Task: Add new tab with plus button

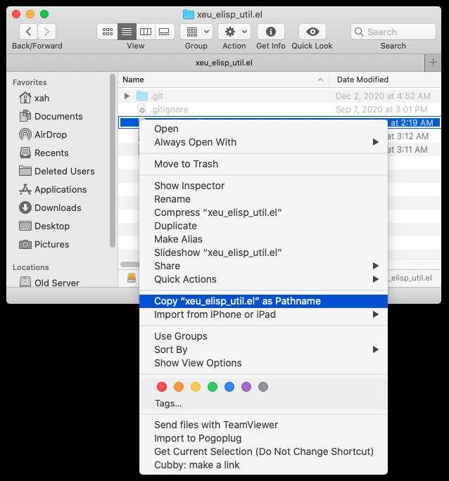Action: 433,63
